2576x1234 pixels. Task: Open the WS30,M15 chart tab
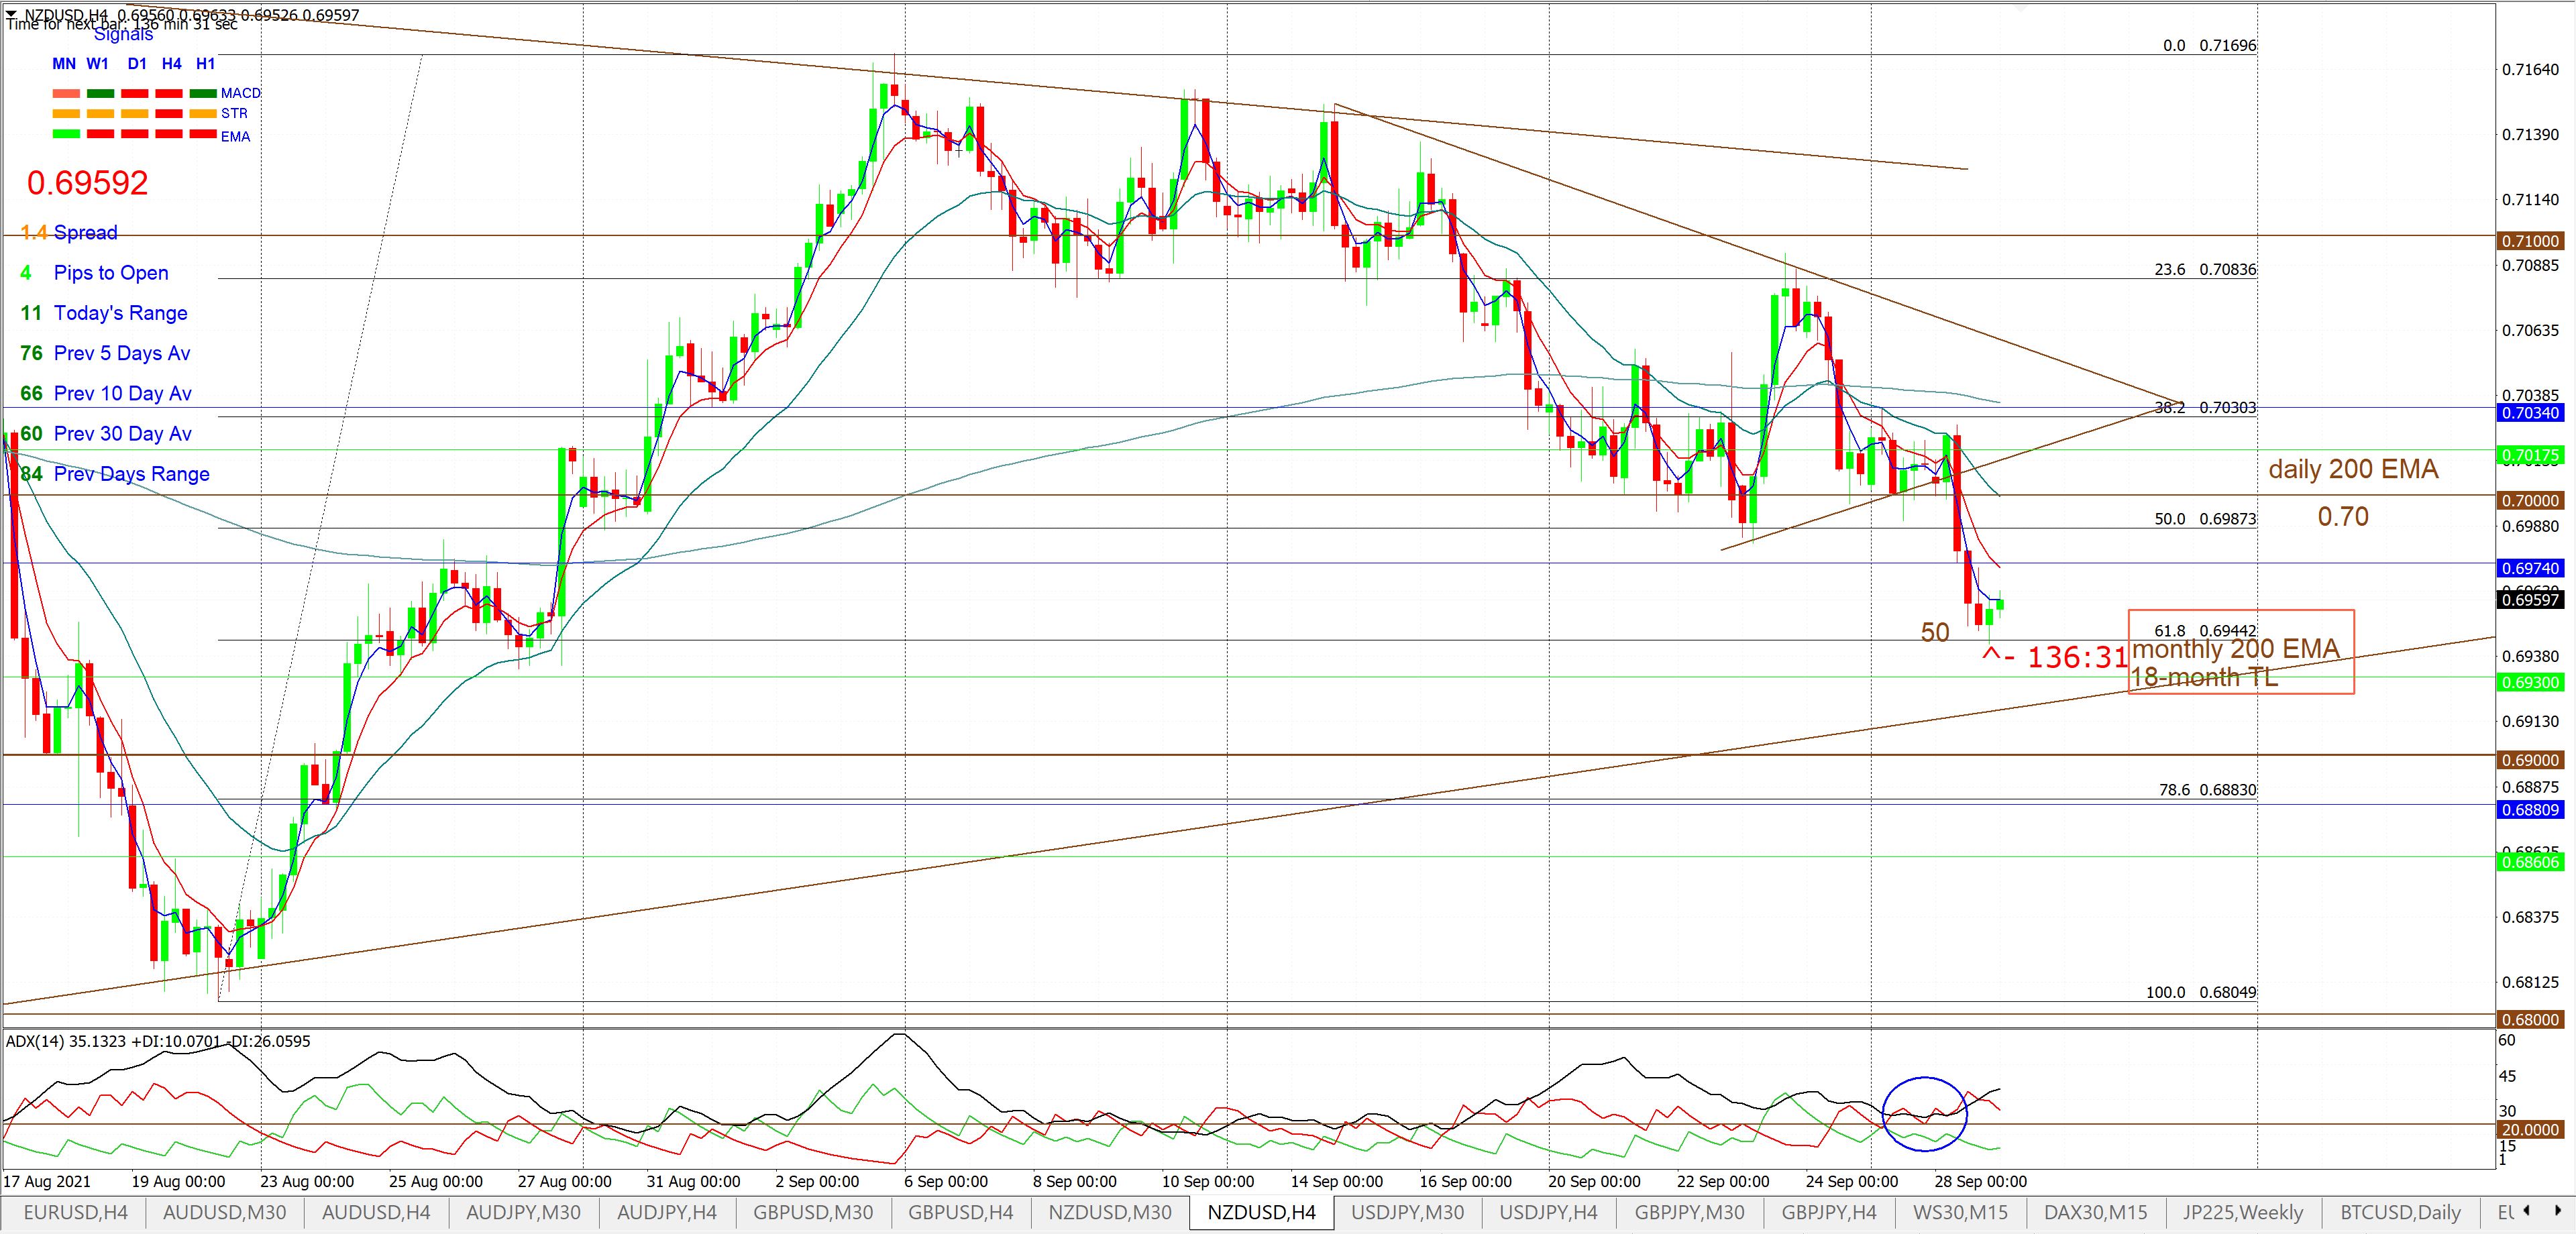[1960, 1212]
